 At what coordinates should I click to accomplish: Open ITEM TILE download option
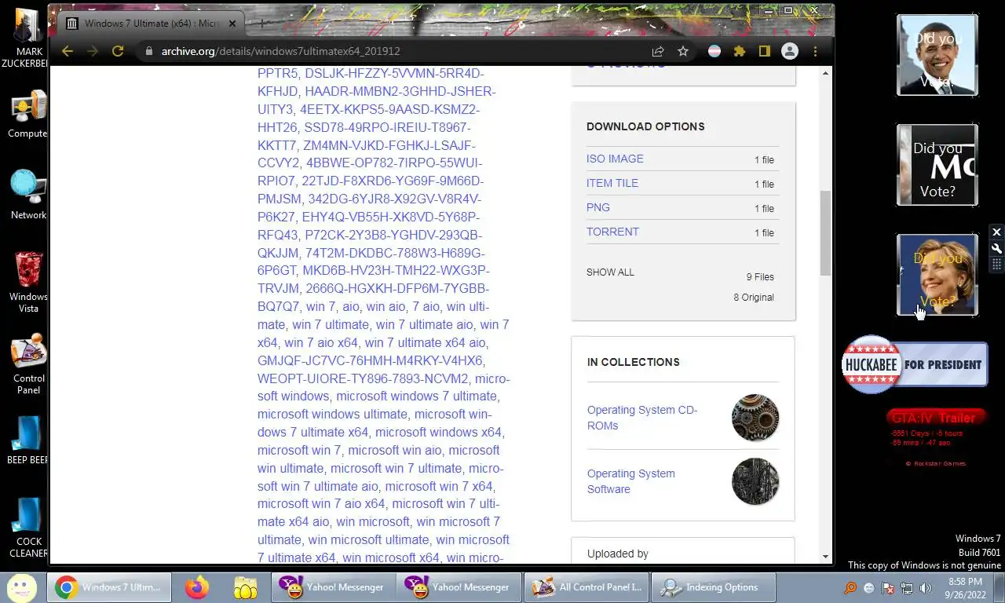[x=612, y=183]
